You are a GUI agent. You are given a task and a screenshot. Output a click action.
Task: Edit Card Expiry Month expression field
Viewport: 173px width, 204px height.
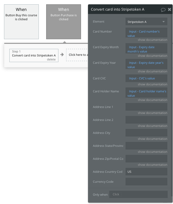click(146, 49)
